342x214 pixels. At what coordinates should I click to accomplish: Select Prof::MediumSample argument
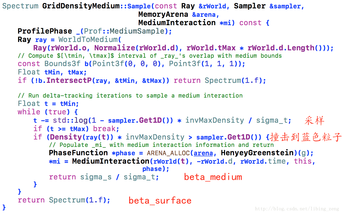(x=124, y=31)
